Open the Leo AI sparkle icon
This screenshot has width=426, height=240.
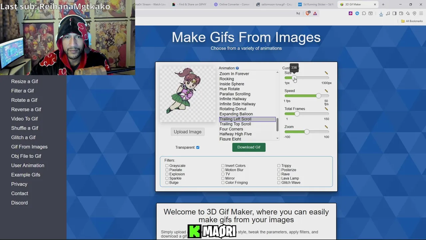(x=408, y=13)
